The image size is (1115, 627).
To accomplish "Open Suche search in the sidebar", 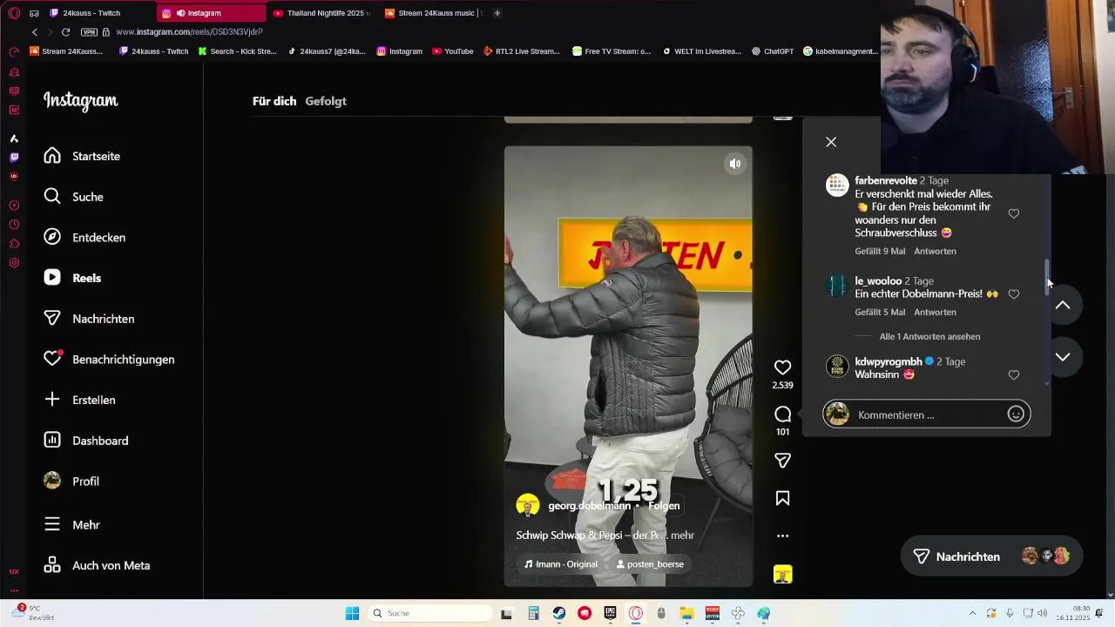I will [74, 197].
